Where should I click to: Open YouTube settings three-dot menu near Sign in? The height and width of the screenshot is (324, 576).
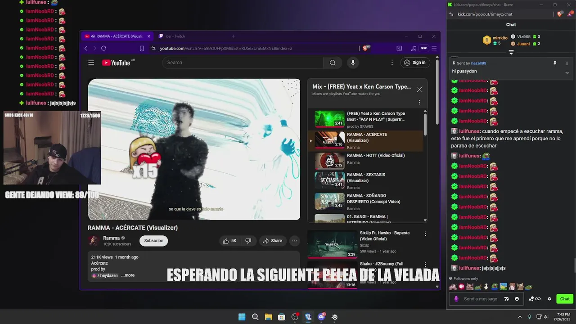coord(392,63)
